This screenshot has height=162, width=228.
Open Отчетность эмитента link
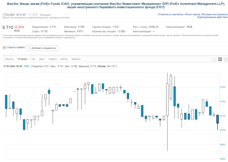coord(170,14)
